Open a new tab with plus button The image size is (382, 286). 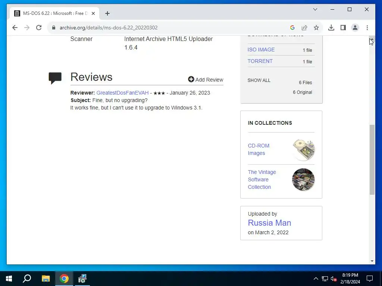point(107,13)
